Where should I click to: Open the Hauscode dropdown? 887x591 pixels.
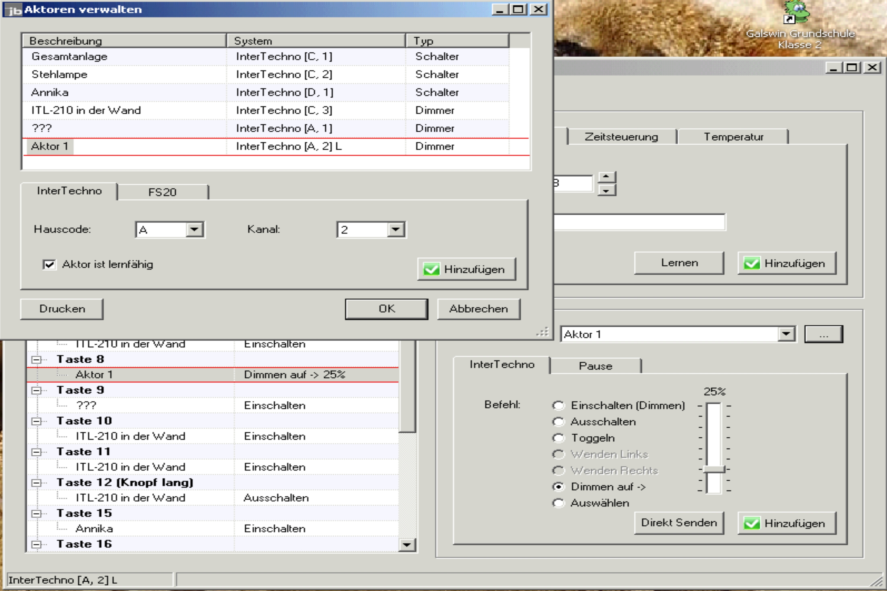195,230
